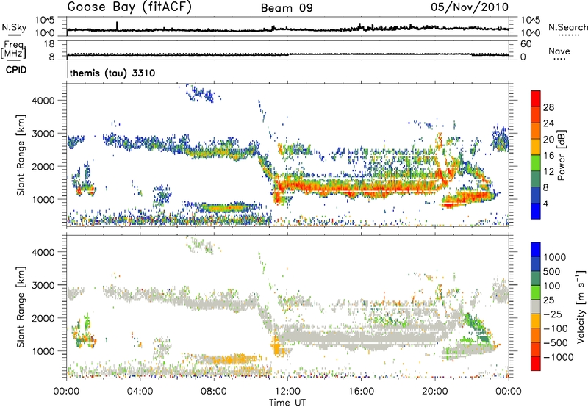Image resolution: width=588 pixels, height=407 pixels.
Task: Click the '4000' tick on the power panel
Action: 43,101
